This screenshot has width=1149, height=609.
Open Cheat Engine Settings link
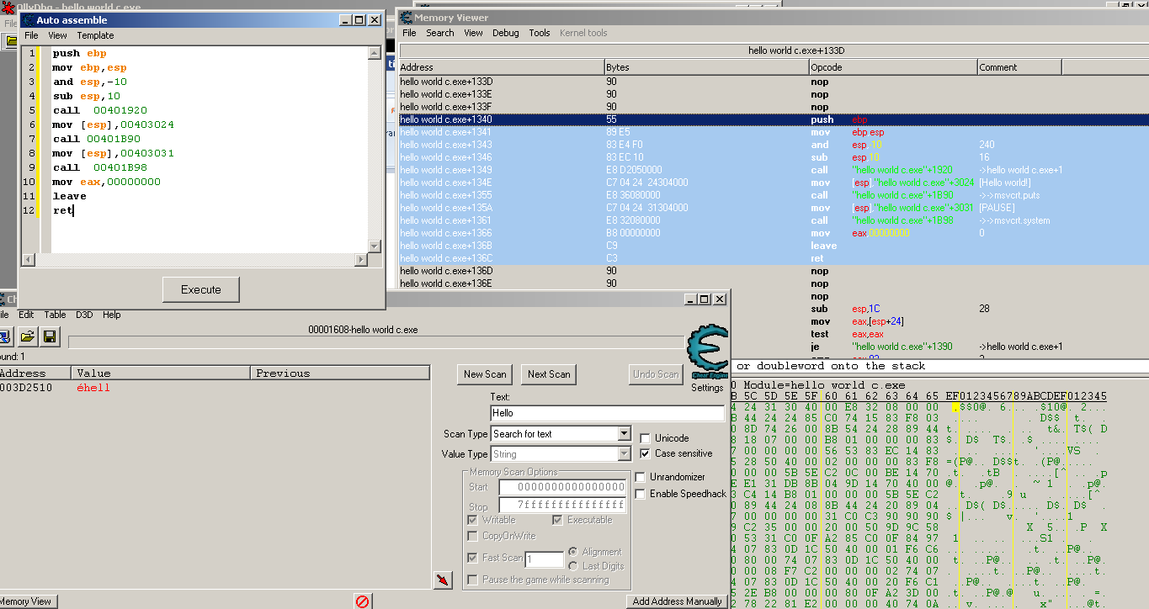click(707, 388)
